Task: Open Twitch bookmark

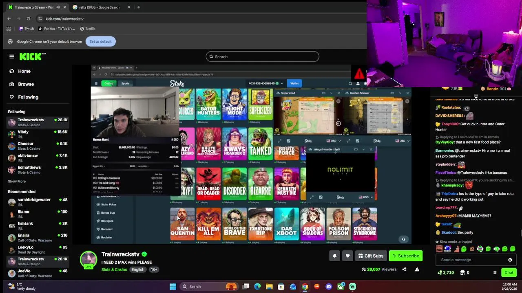Action: [27, 29]
